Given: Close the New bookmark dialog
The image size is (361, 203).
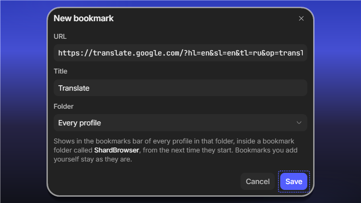Looking at the screenshot, I should pos(301,18).
